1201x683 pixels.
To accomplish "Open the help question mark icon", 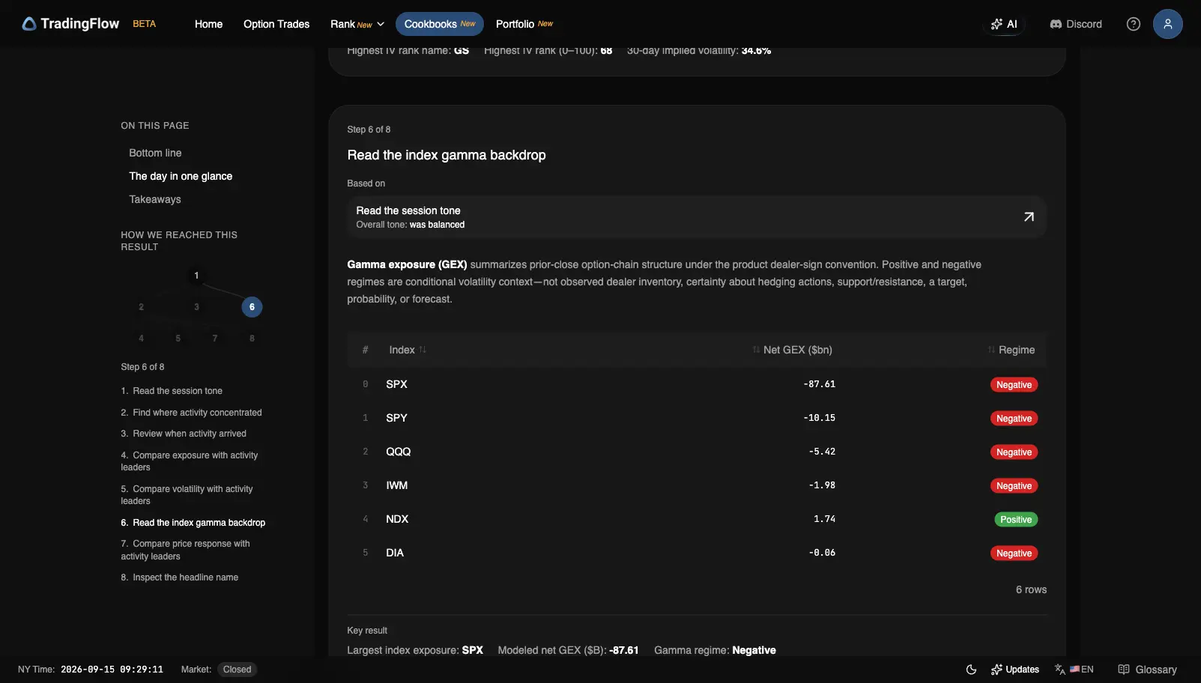I will click(x=1134, y=24).
